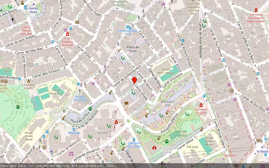Click the red location marker pin

pyautogui.click(x=134, y=80)
